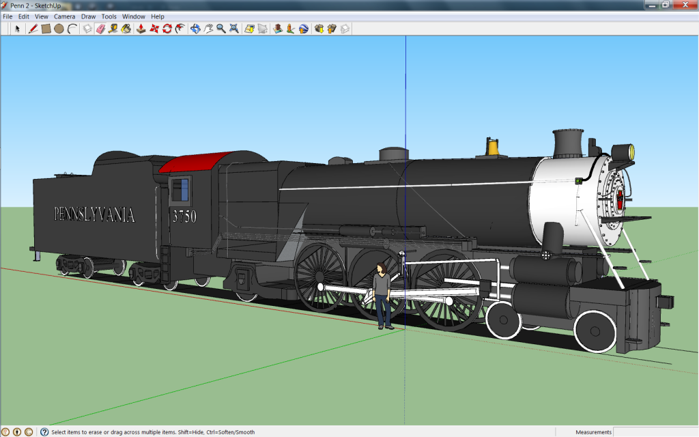Activate the Offset tool
Image resolution: width=699 pixels, height=437 pixels.
pyautogui.click(x=180, y=29)
